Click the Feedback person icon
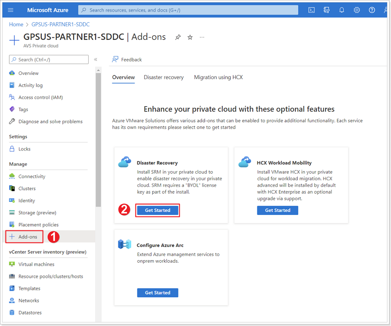This screenshot has height=326, width=391. (x=115, y=59)
